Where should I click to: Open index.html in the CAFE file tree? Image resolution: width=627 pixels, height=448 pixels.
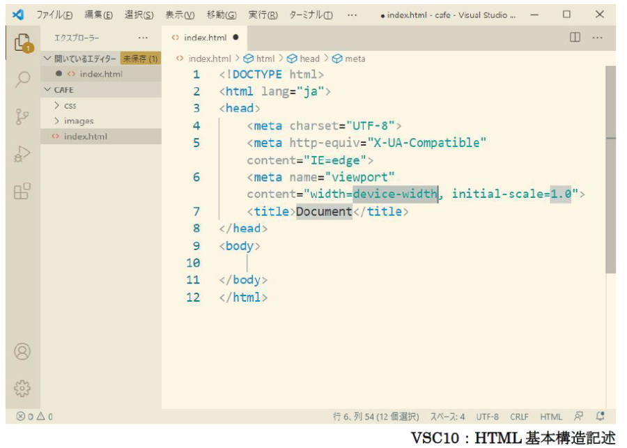[x=101, y=137]
